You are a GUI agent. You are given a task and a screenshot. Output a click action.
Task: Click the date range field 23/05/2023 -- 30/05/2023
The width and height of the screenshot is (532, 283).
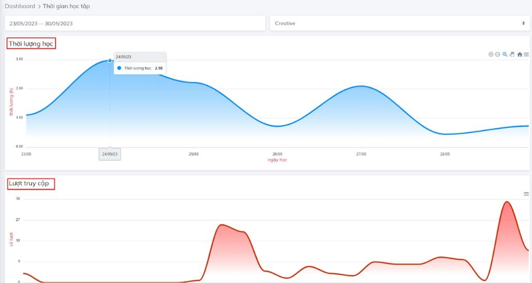point(135,23)
